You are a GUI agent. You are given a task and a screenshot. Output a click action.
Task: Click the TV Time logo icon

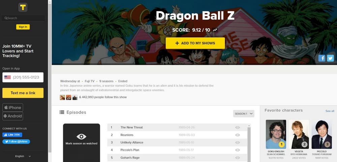(x=23, y=7)
